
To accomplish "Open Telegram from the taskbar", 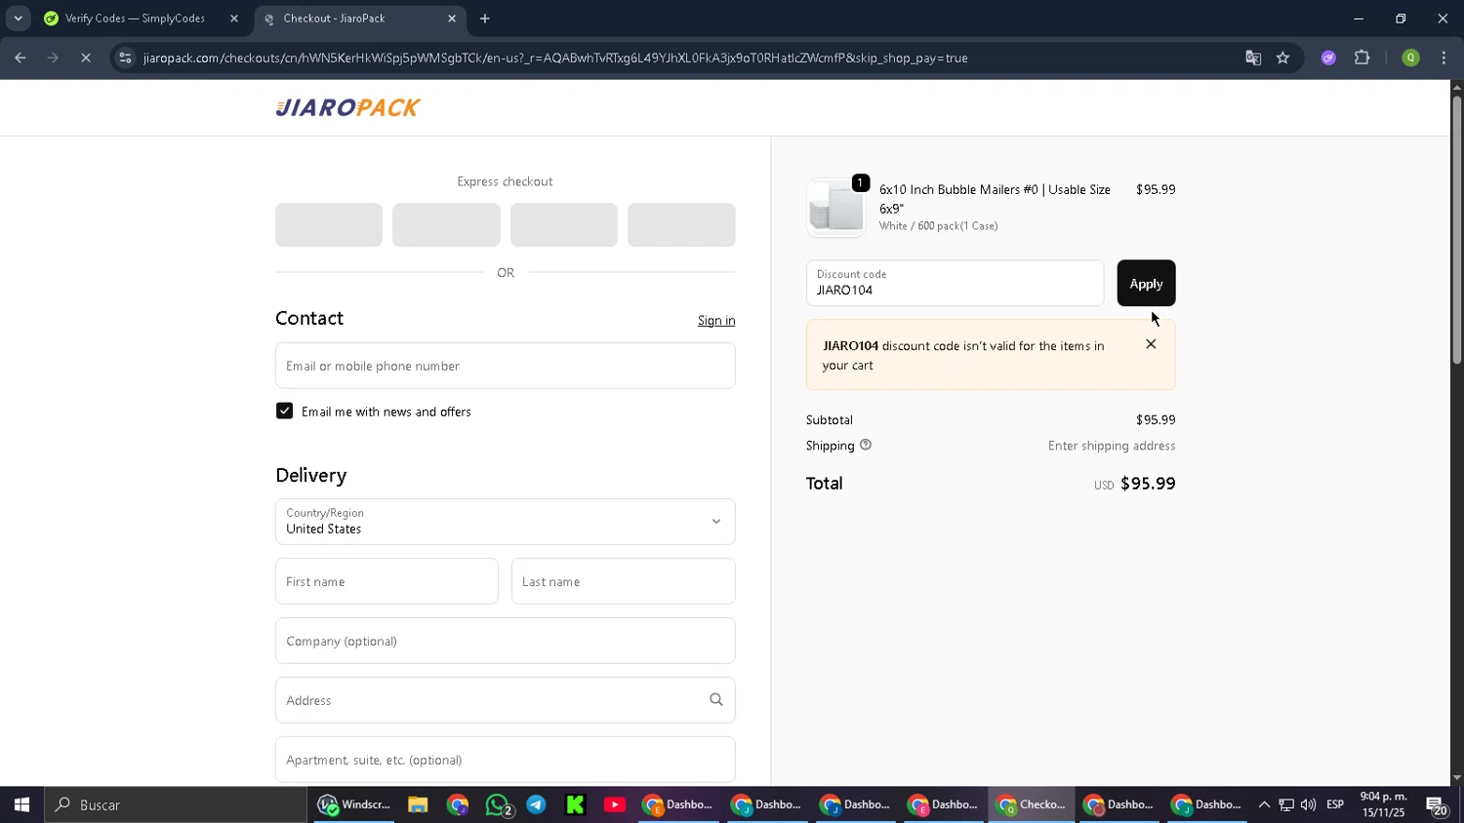I will click(x=536, y=804).
